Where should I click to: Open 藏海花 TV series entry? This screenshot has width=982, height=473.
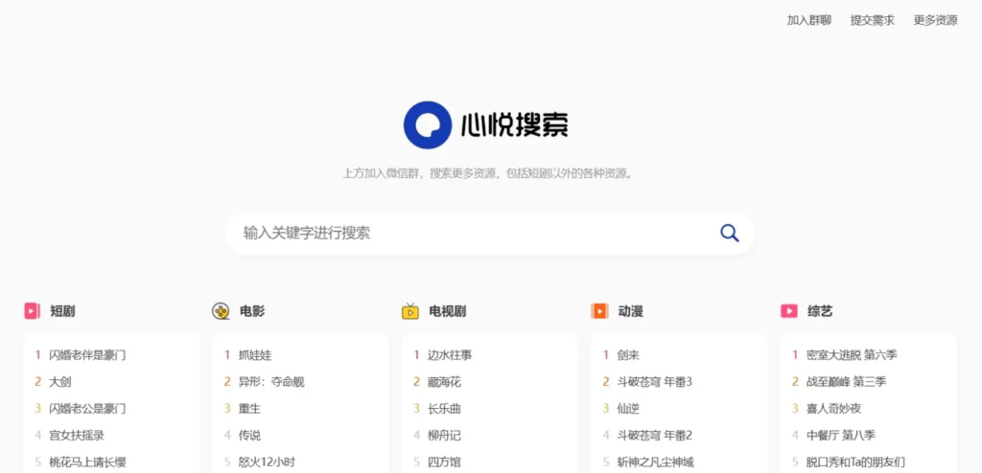coord(444,382)
